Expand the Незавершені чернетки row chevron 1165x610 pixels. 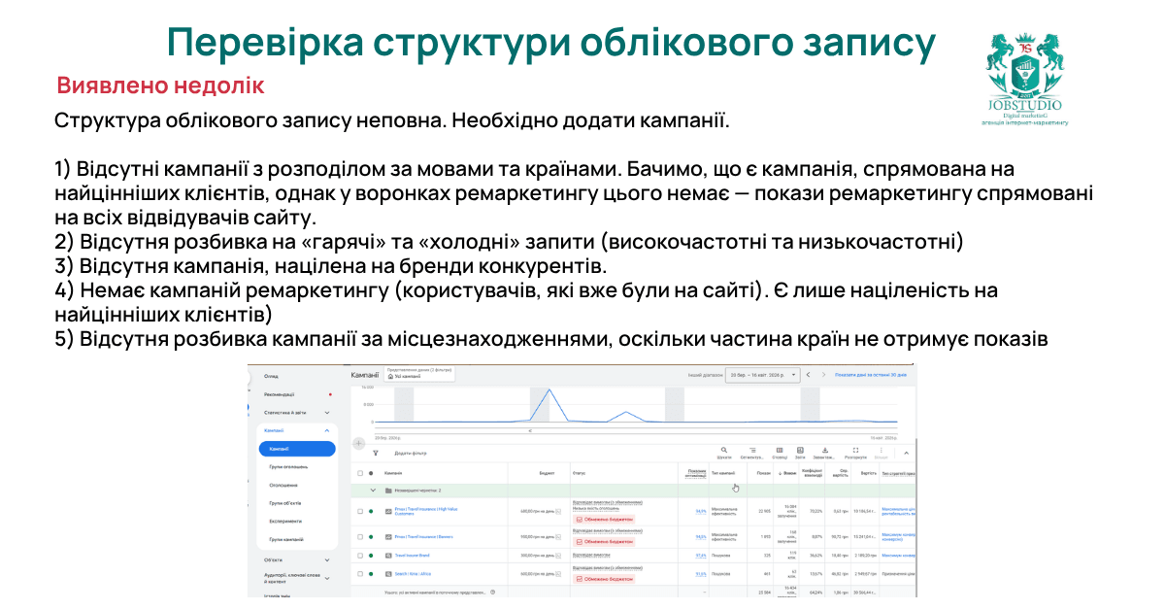pyautogui.click(x=372, y=491)
